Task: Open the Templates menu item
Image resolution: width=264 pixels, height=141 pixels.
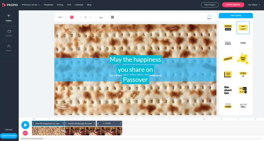Action: (x=48, y=5)
